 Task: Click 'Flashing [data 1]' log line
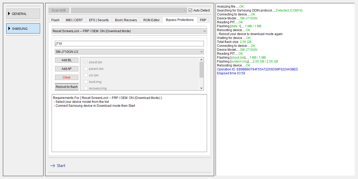(x=239, y=26)
